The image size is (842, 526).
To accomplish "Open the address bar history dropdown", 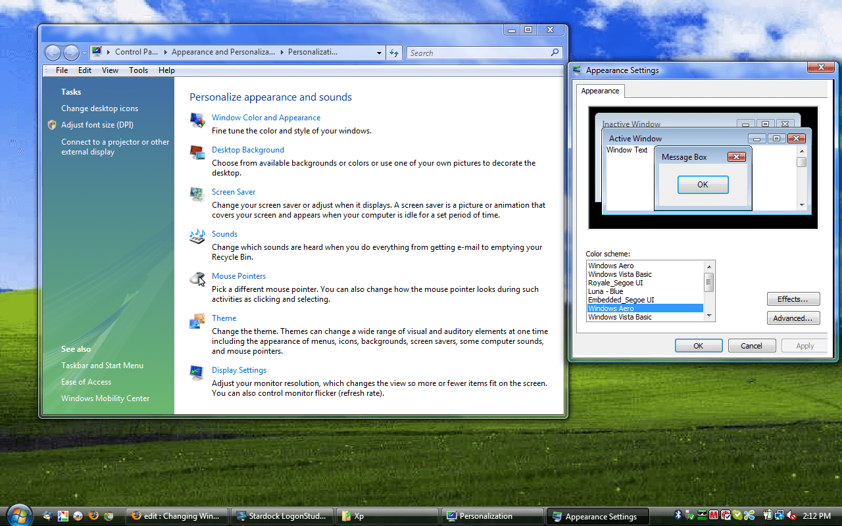I will pyautogui.click(x=378, y=52).
